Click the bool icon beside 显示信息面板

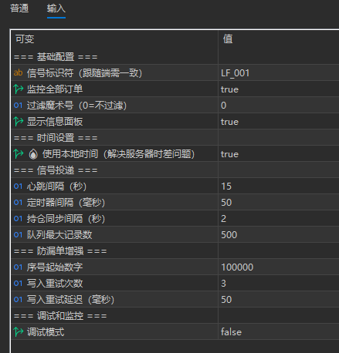pos(19,122)
